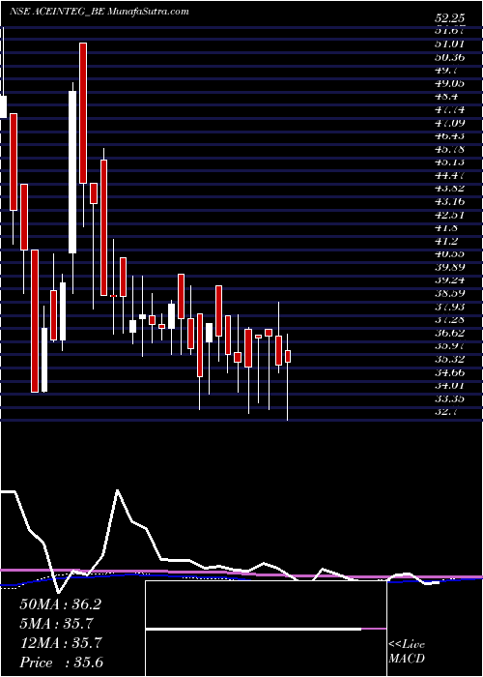Click the 44.47 price axis label
Image resolution: width=483 pixels, height=677 pixels.
pyautogui.click(x=450, y=176)
